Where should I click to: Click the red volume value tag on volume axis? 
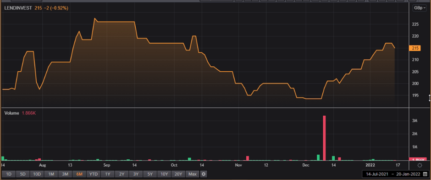pyautogui.click(x=418, y=159)
